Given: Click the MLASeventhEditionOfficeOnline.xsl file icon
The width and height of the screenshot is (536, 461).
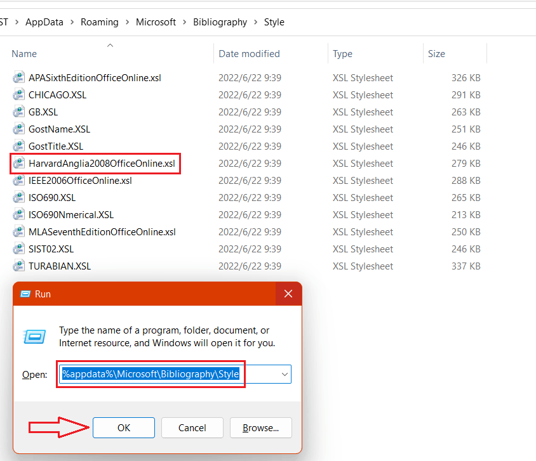Looking at the screenshot, I should click(x=19, y=231).
